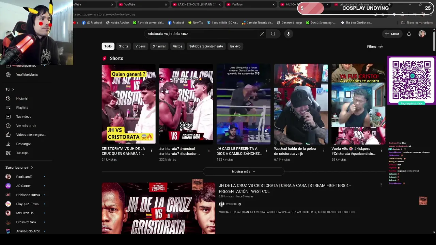Open the 'Quien ganará?' Short thumbnail
This screenshot has width=436, height=245.
click(x=128, y=104)
